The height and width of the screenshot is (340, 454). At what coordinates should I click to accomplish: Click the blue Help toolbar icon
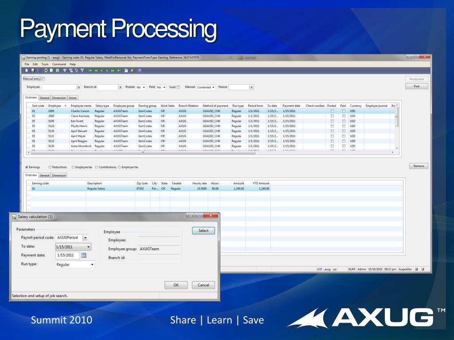coord(140,70)
